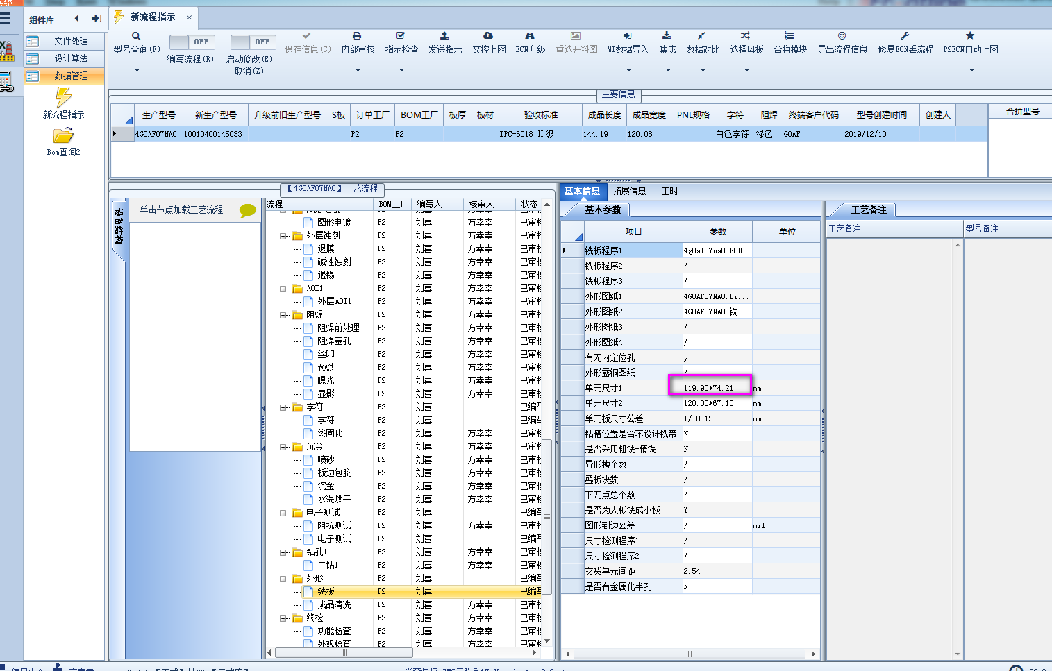Click the process tree scroll down arrow
Image resolution: width=1052 pixels, height=671 pixels.
[x=547, y=641]
